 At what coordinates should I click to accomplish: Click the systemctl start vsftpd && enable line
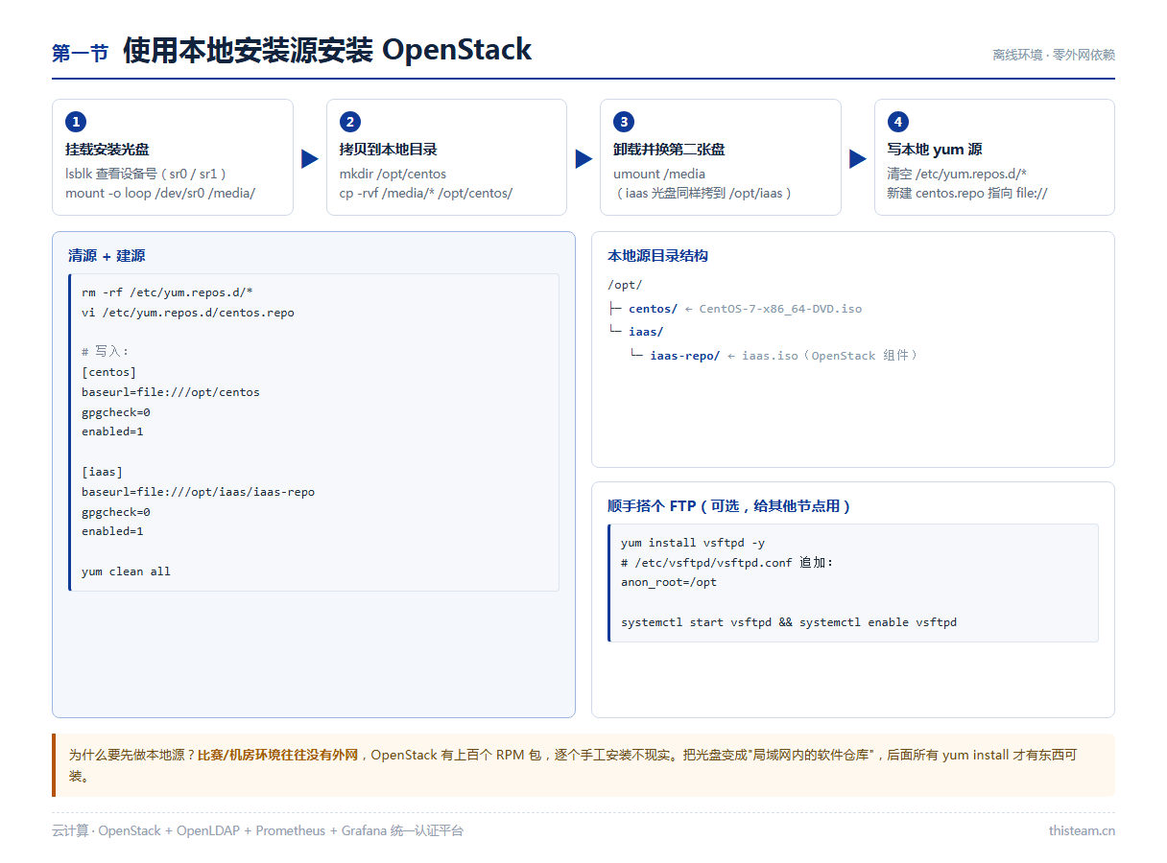coord(789,622)
